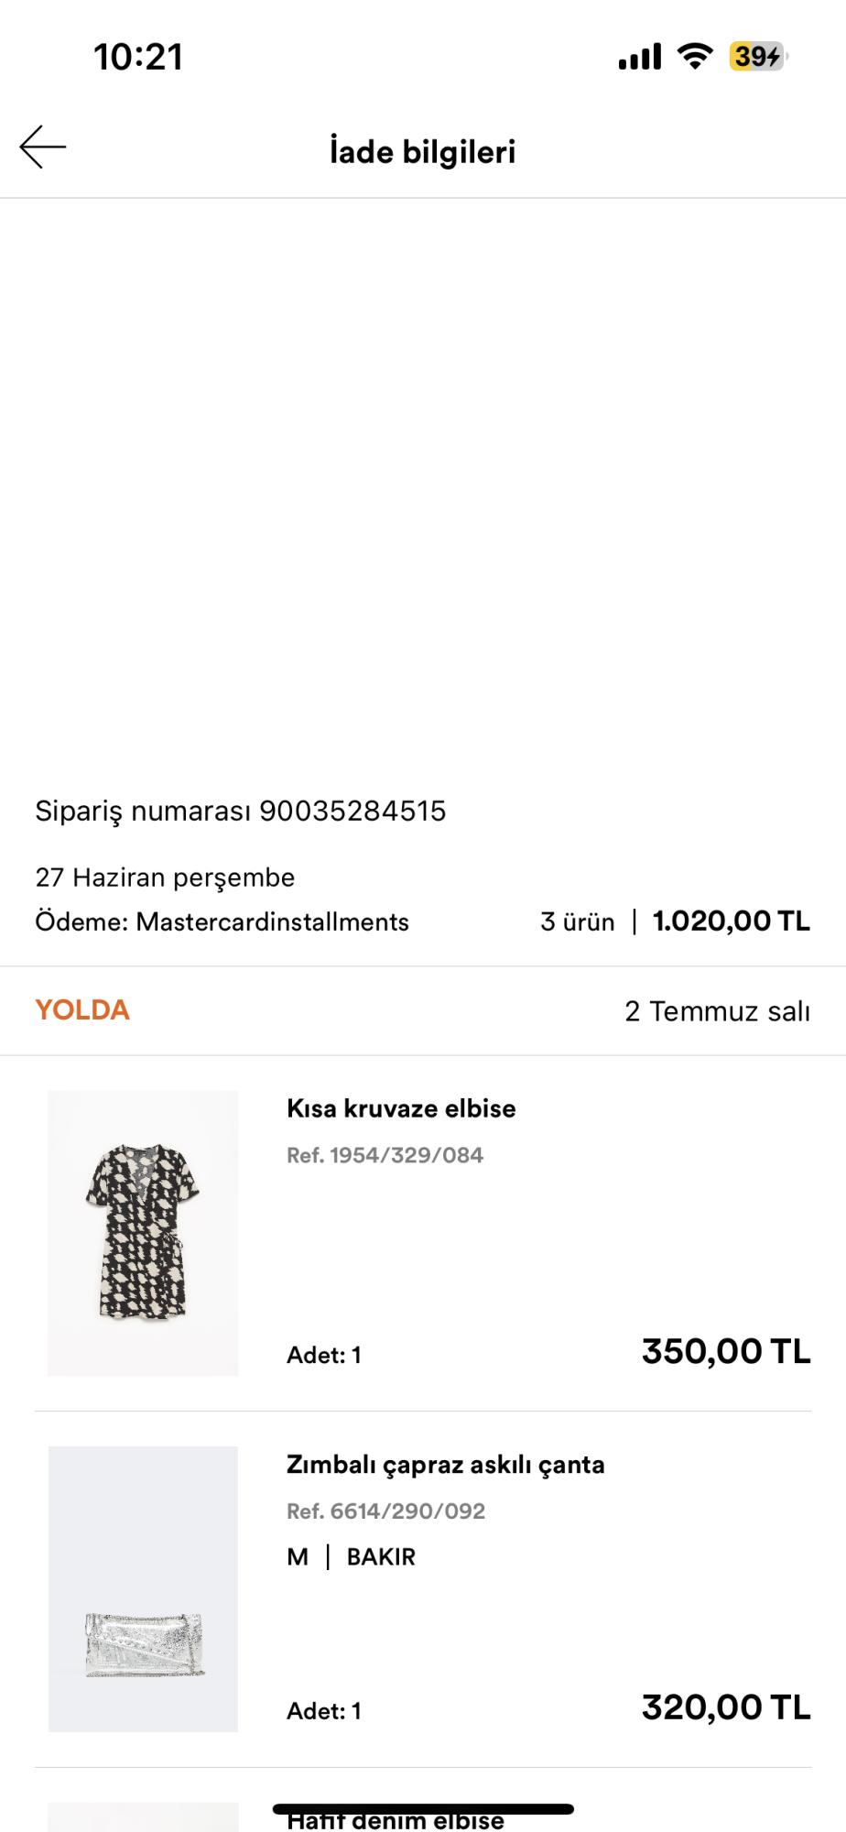
Task: Open the Kısa kruvaze elbise product image
Action: pos(143,1232)
